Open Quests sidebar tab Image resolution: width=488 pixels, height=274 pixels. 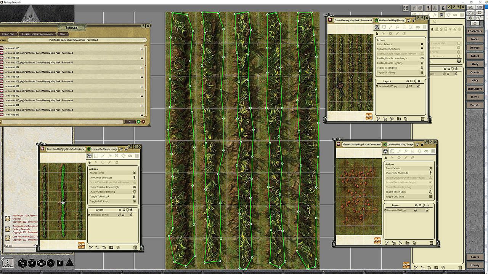click(475, 72)
